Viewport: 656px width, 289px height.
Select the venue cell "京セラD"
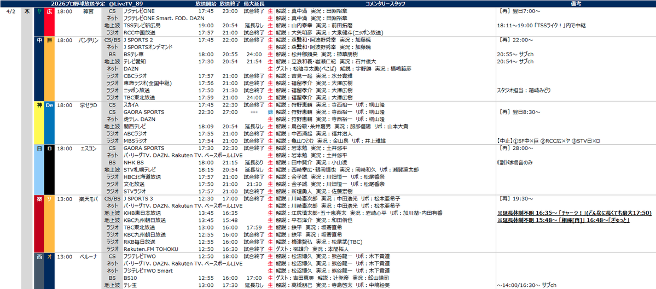(x=89, y=105)
